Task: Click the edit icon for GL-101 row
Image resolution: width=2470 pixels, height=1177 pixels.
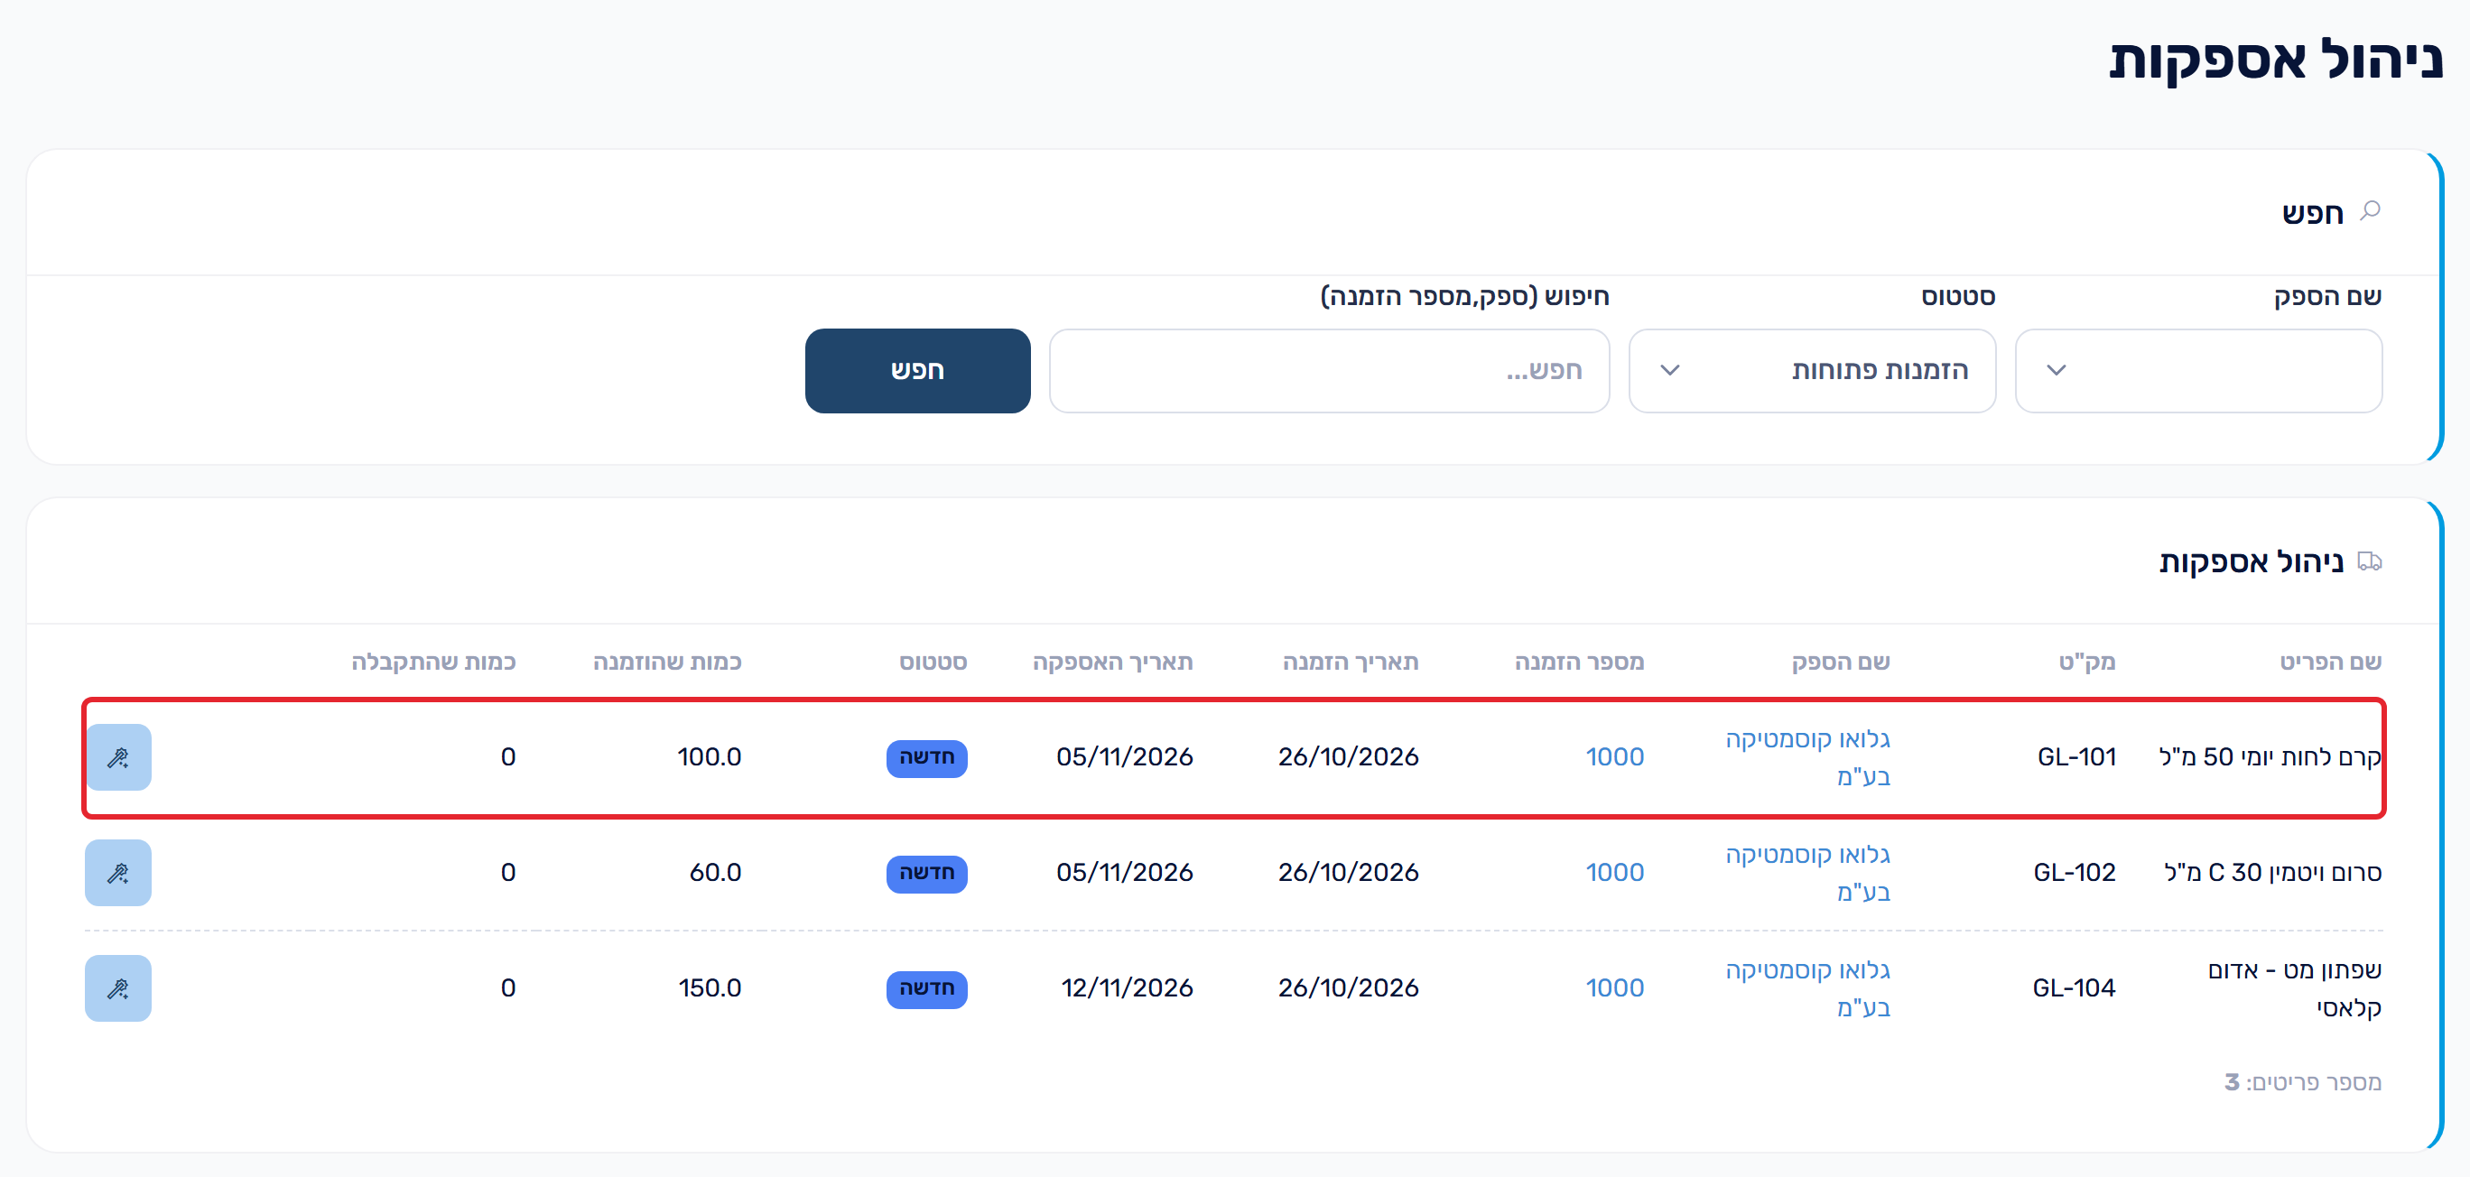Action: (x=118, y=757)
